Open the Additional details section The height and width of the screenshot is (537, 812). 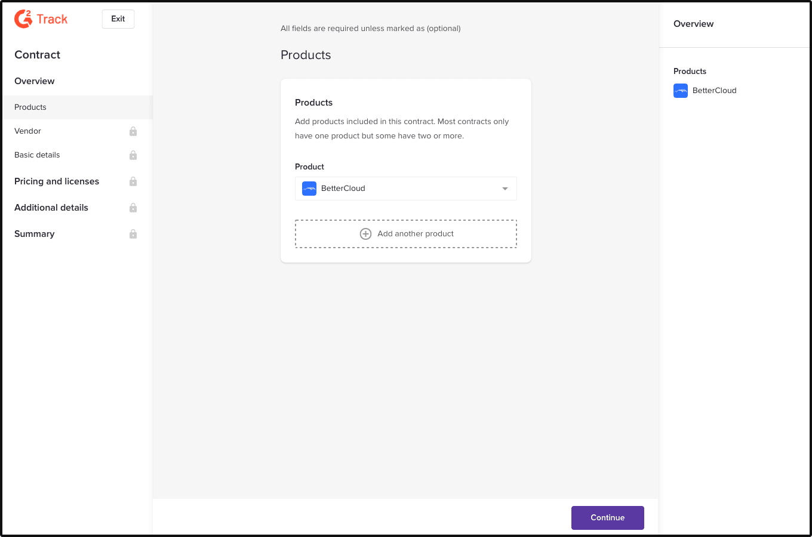click(x=76, y=208)
